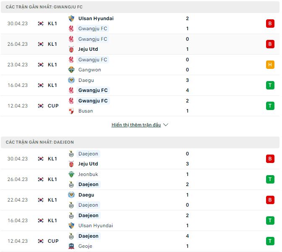This screenshot has height=252, width=282.
Task: Click the Gangwon team crest icon
Action: (71, 70)
